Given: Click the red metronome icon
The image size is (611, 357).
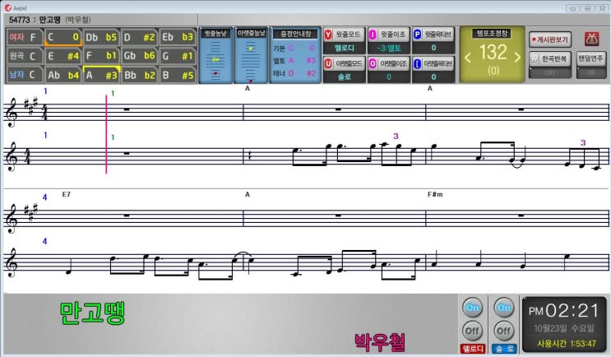Looking at the screenshot, I should [590, 38].
